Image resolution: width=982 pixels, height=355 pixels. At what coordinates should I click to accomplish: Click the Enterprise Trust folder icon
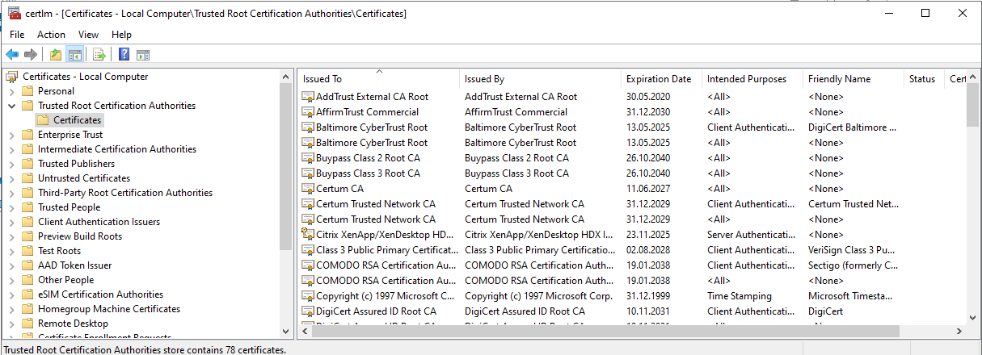(x=27, y=135)
